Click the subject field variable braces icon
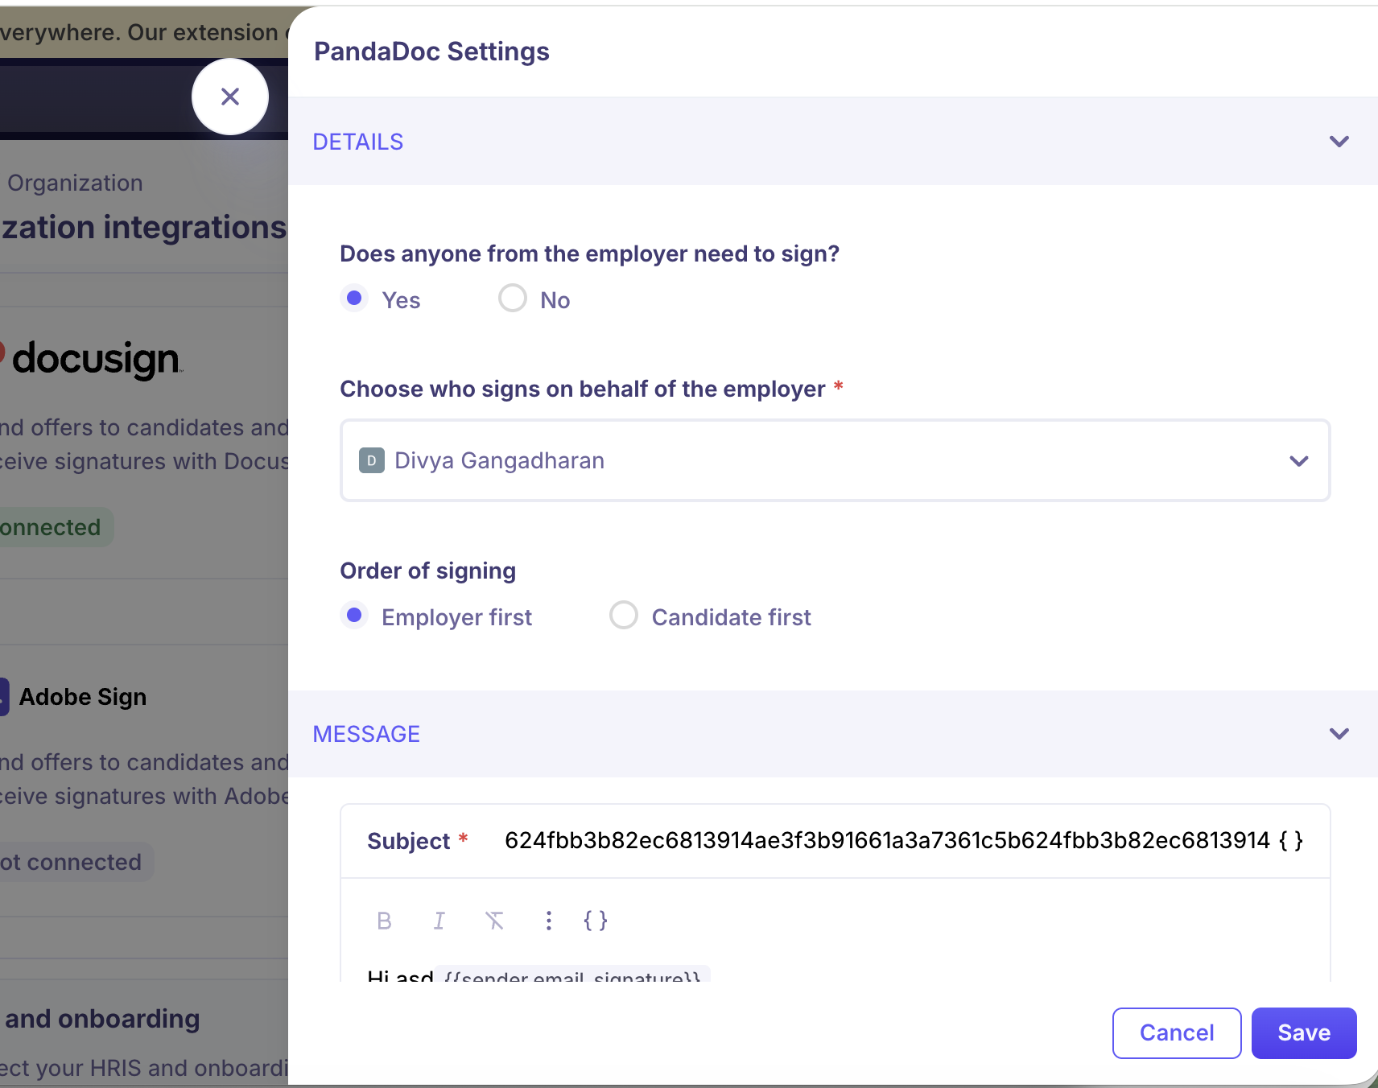This screenshot has width=1378, height=1088. (x=1291, y=841)
